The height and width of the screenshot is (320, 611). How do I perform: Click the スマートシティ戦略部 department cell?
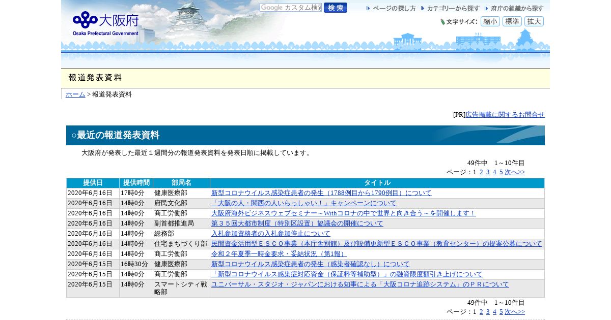pyautogui.click(x=182, y=289)
